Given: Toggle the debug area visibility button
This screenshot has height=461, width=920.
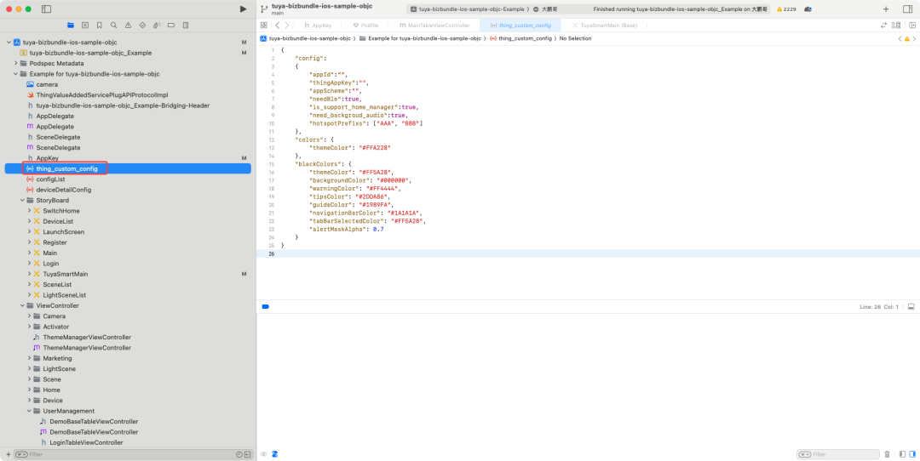Looking at the screenshot, I should click(911, 306).
